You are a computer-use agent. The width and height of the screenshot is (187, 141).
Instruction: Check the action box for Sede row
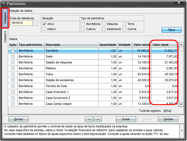point(13,56)
